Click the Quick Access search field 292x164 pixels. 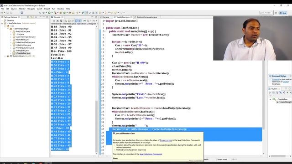pyautogui.click(x=266, y=13)
